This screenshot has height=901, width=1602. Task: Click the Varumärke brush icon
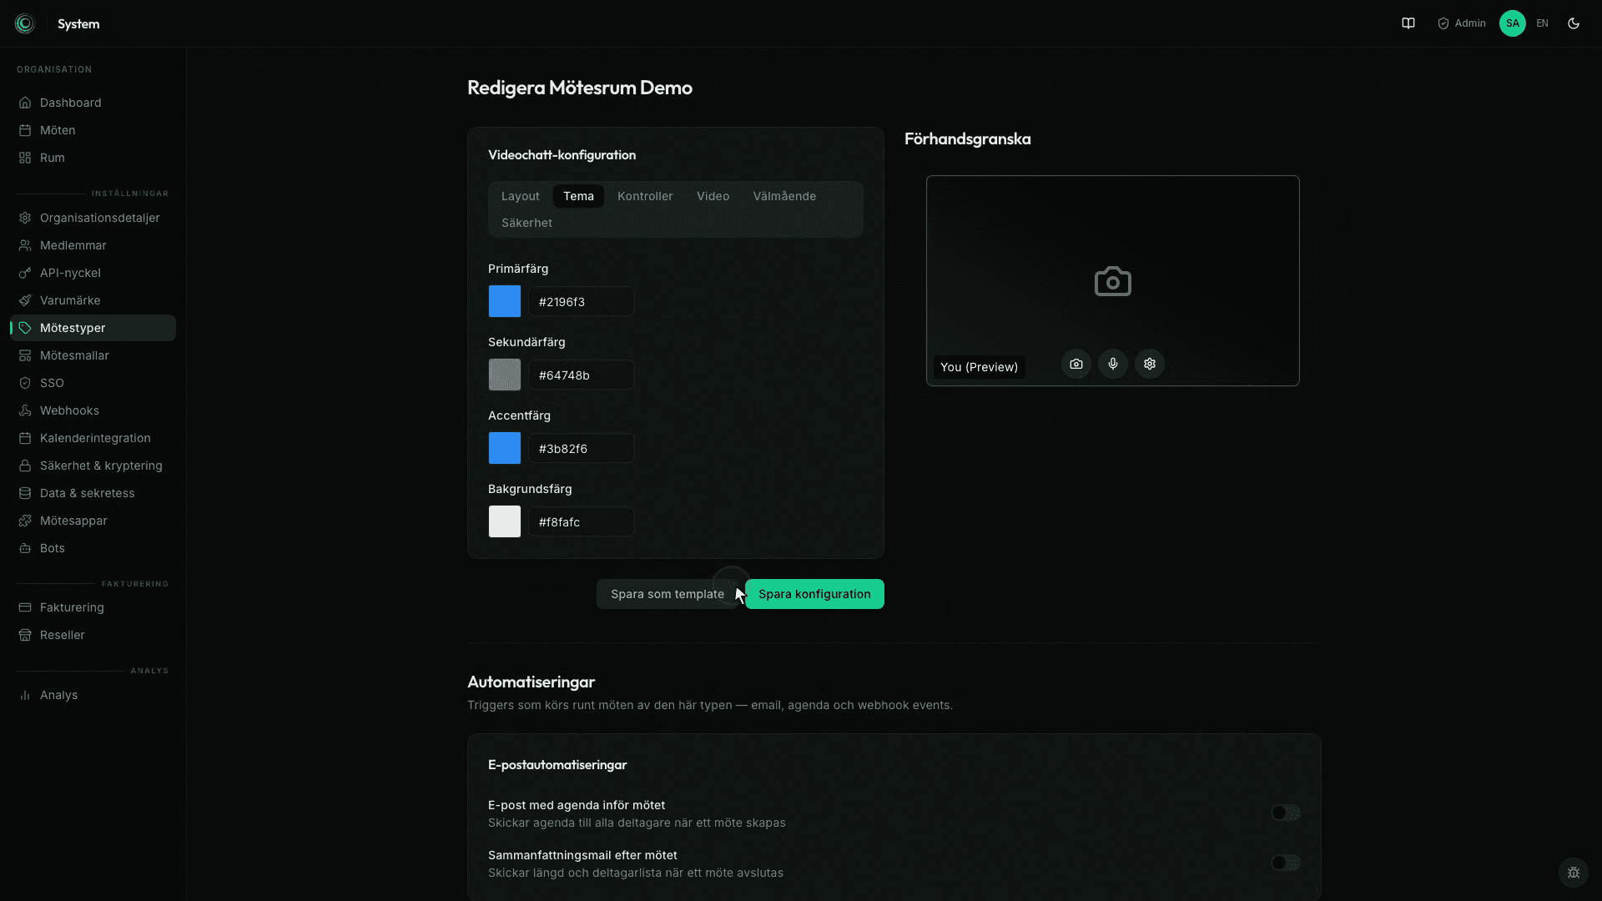point(25,300)
